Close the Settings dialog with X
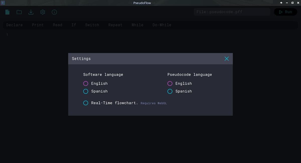 [x=227, y=59]
